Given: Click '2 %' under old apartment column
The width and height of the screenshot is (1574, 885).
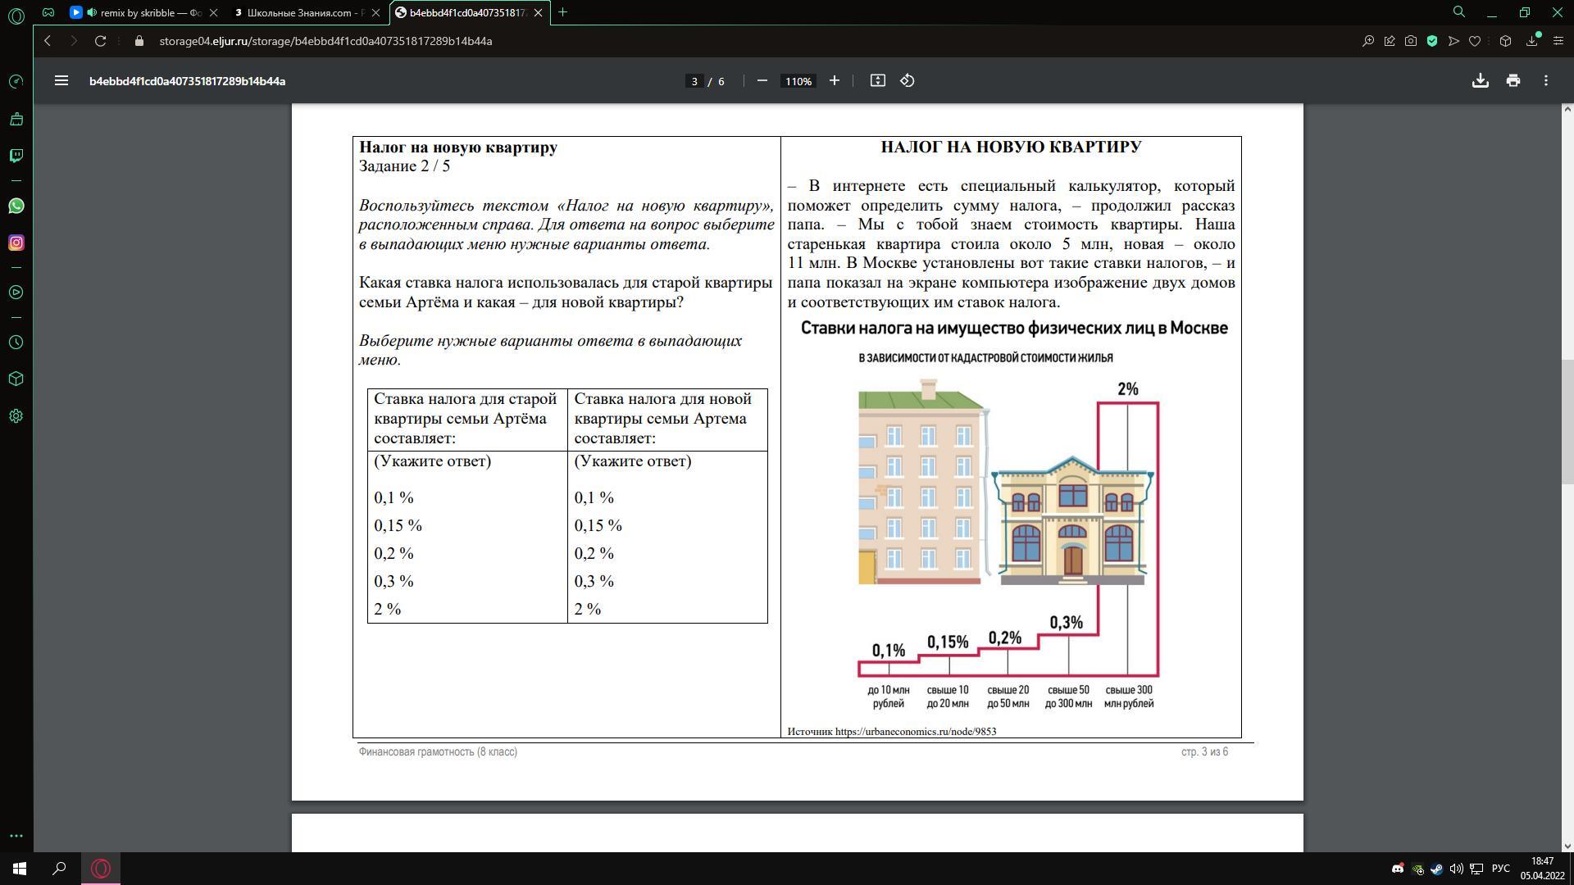Looking at the screenshot, I should point(388,610).
